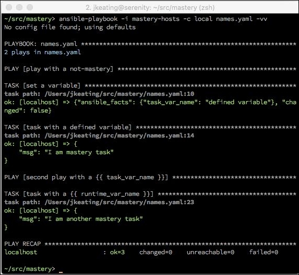Click the 'failed=0' recap value
Screen dimensions: 299x275
coord(264,253)
